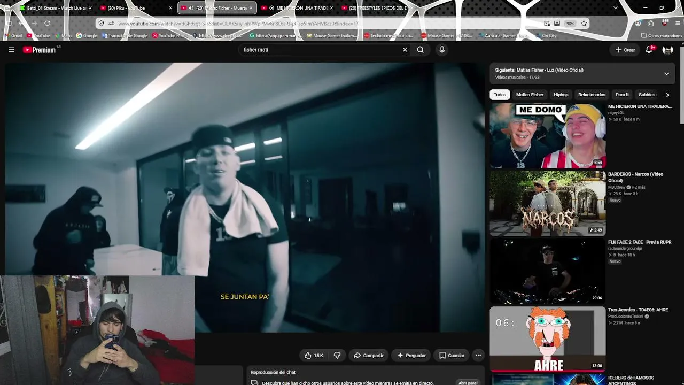Open more actions three-dot menu

478,355
